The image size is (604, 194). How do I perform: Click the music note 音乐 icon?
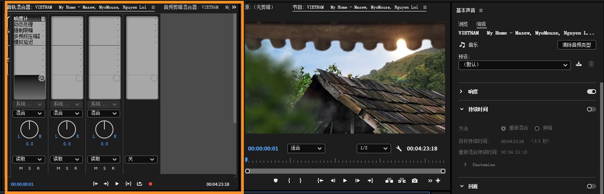(462, 44)
